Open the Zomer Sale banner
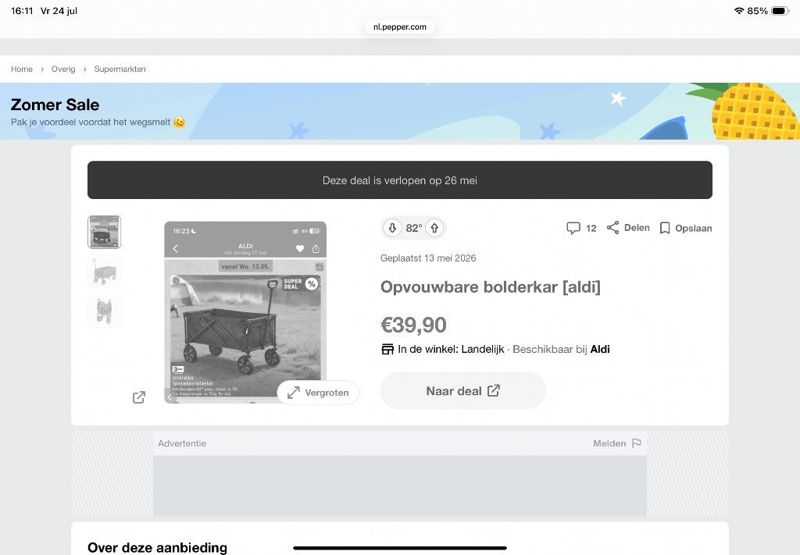The image size is (800, 555). (400, 111)
